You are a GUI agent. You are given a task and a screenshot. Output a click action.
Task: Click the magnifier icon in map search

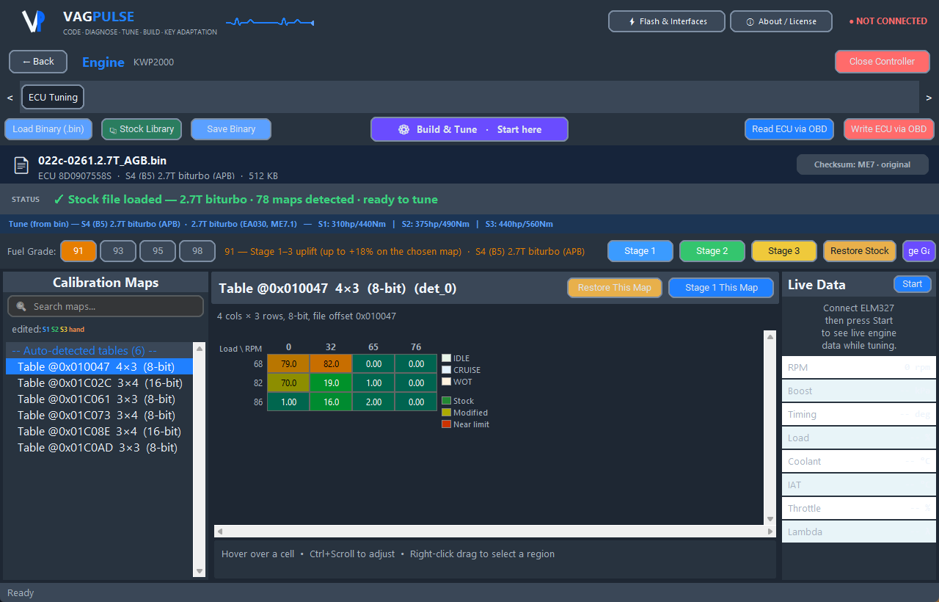pyautogui.click(x=21, y=306)
